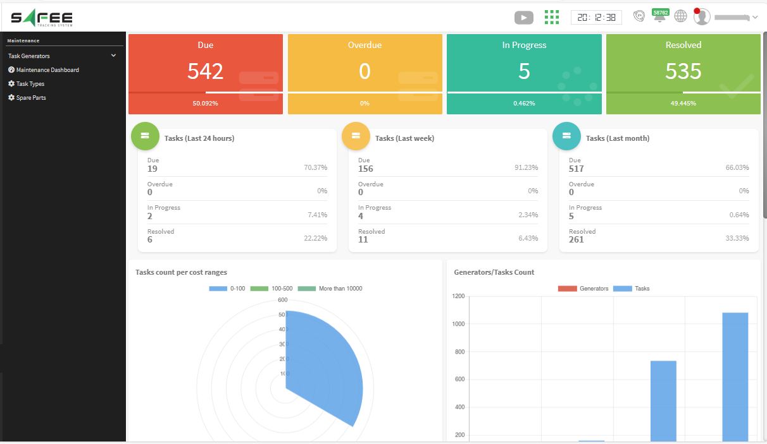Click the '50.092%' Due card percentage

click(x=206, y=103)
